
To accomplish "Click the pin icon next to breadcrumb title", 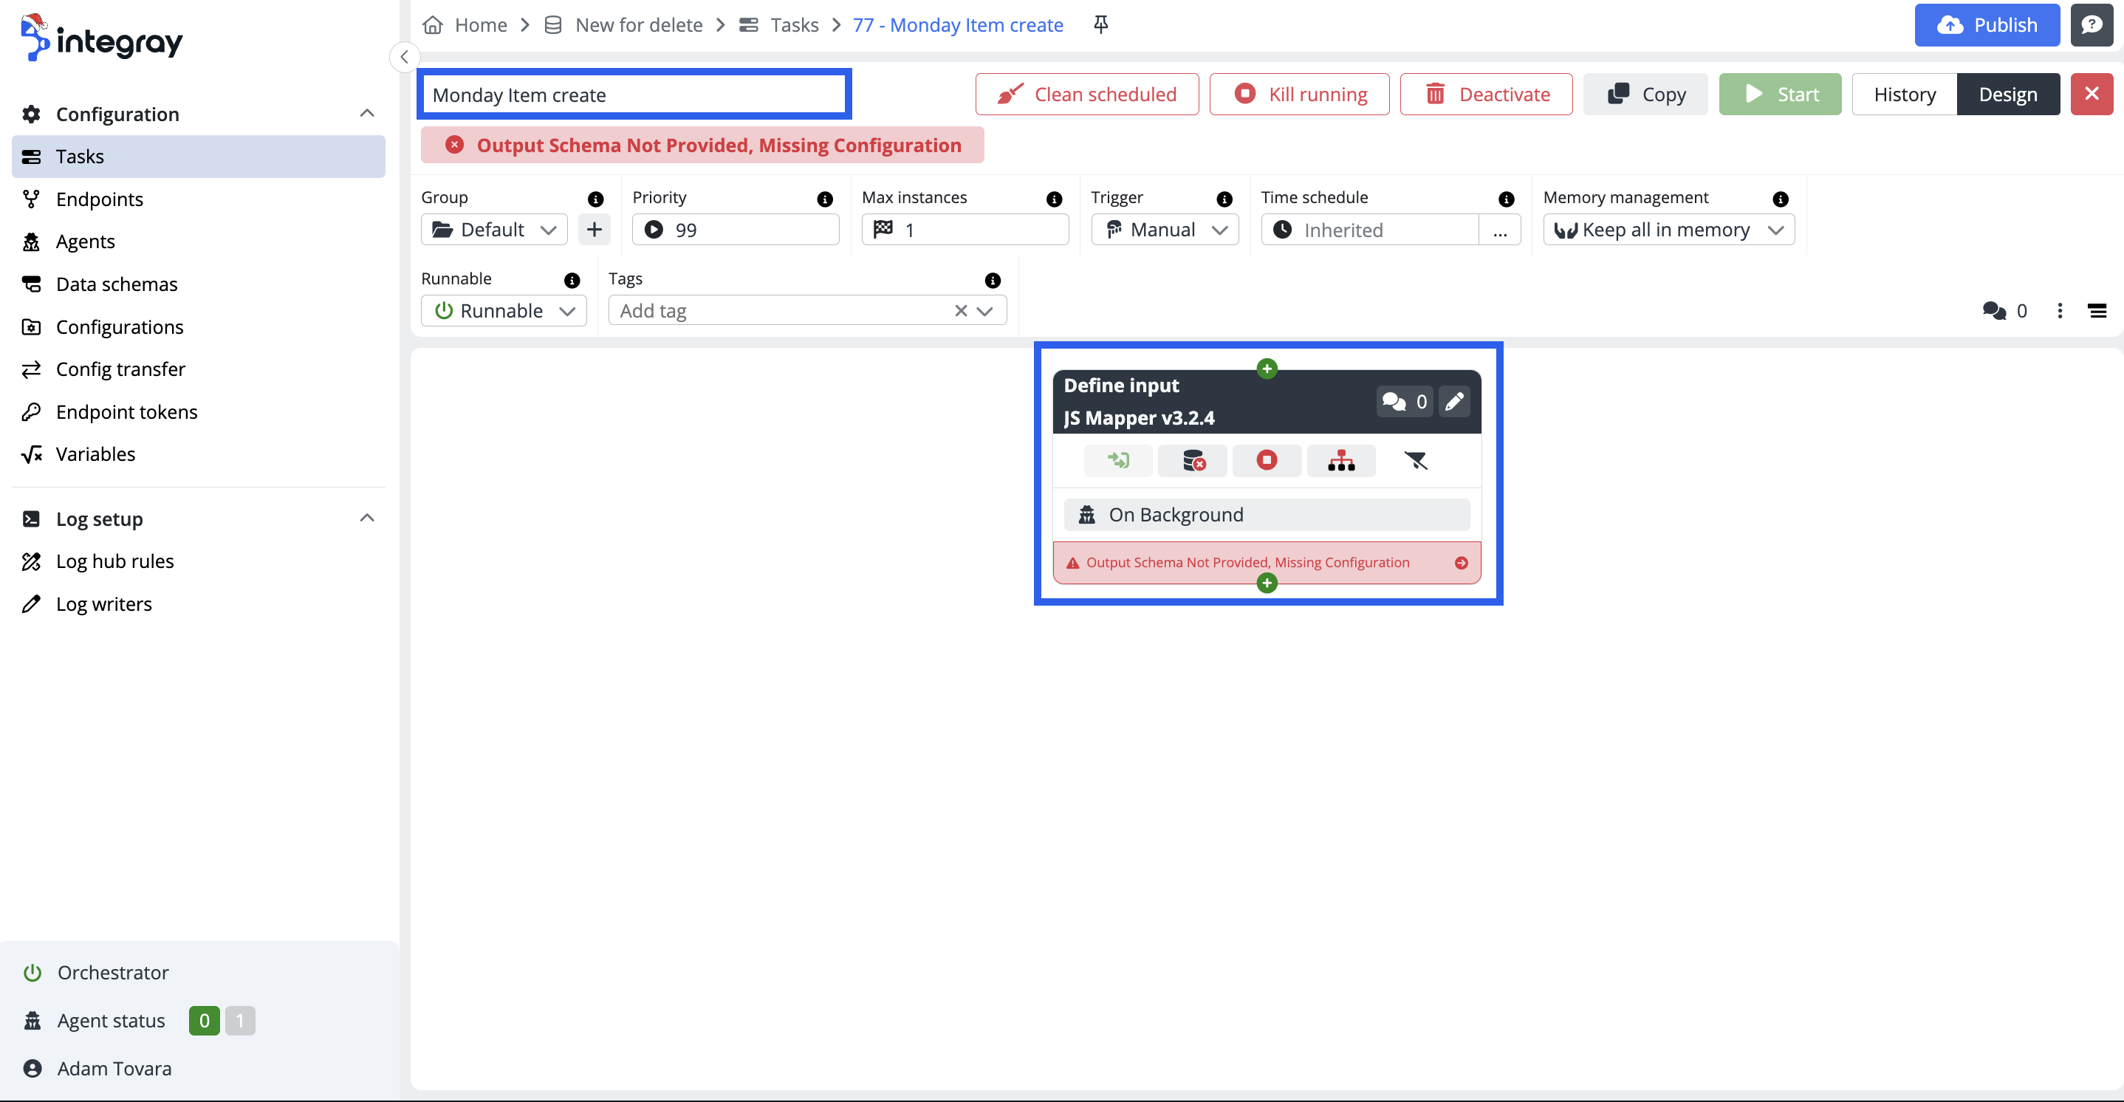I will coord(1100,25).
